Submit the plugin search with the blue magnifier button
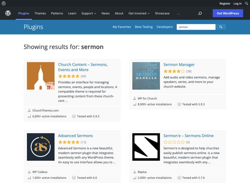The image size is (250, 188). (x=221, y=27)
